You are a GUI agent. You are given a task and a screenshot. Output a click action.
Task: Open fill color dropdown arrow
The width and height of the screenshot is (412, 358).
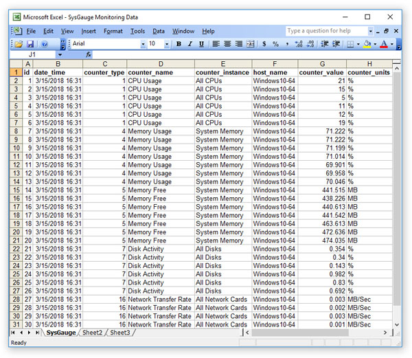click(x=375, y=44)
